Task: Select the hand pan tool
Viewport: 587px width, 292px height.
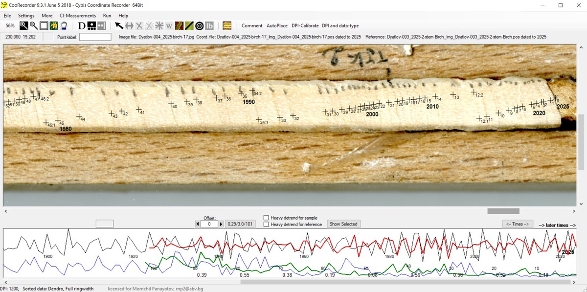Action: (64, 25)
